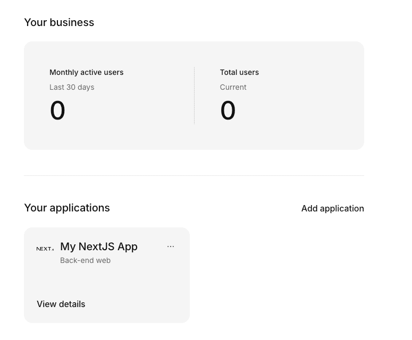
Task: Click the monthly active users count value
Action: [57, 110]
